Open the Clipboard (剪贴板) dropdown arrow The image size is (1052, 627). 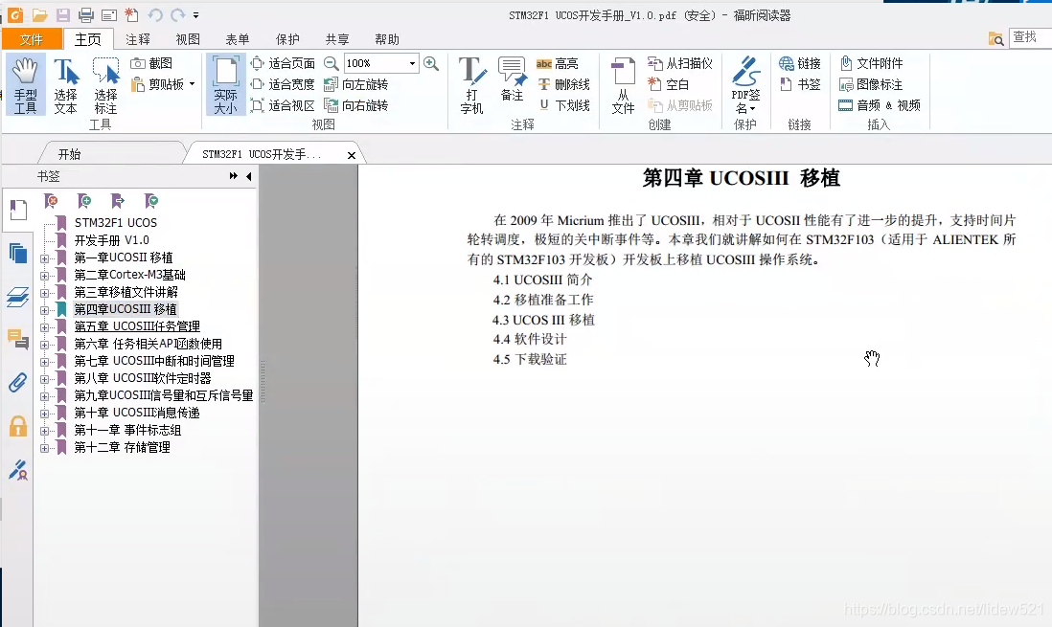[x=192, y=84]
